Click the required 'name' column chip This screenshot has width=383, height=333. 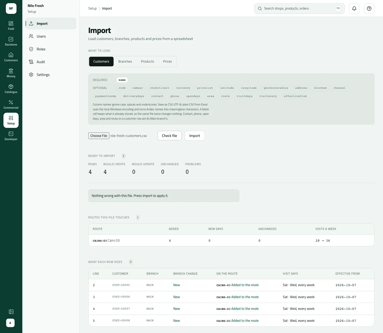click(122, 80)
